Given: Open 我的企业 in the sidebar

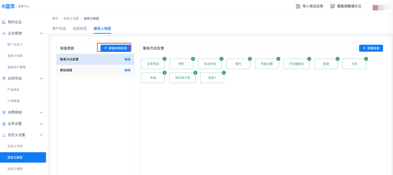Looking at the screenshot, I should point(15,22).
